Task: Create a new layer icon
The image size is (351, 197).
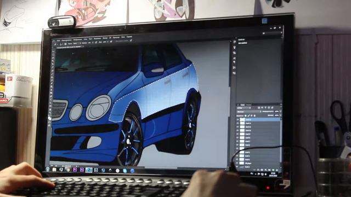Action: coord(273,170)
